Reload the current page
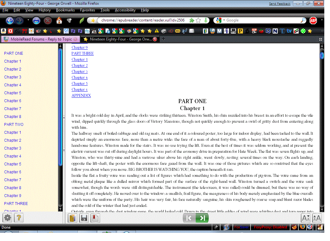This screenshot has width=330, height=241. 36,20
